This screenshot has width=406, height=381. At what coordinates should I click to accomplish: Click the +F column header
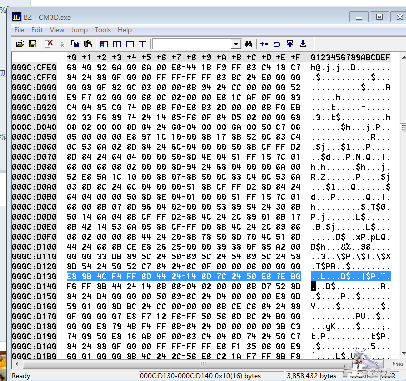pyautogui.click(x=296, y=57)
